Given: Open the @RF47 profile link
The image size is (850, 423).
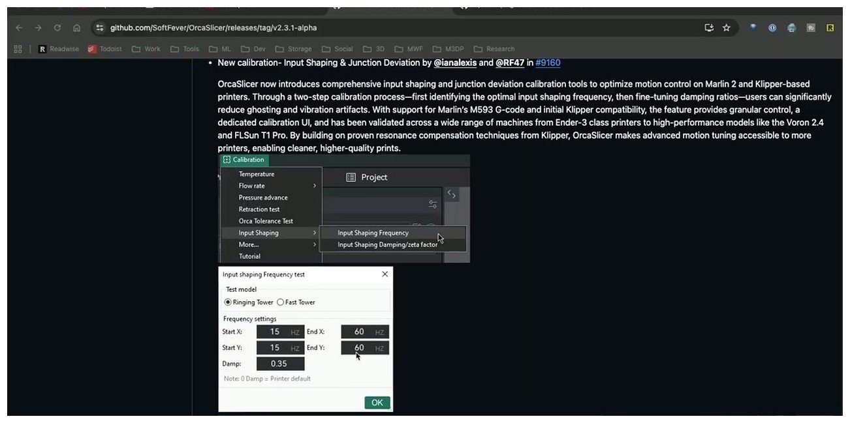Looking at the screenshot, I should tap(510, 63).
